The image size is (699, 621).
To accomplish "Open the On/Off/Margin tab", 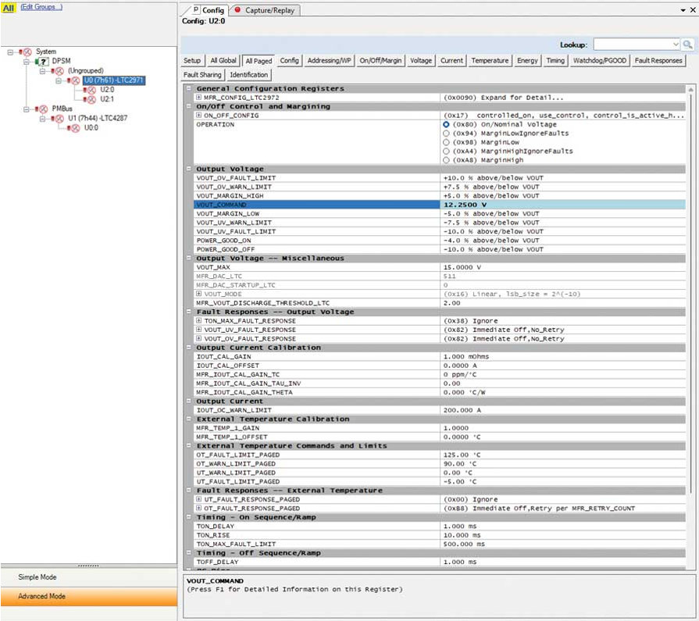I will point(380,61).
